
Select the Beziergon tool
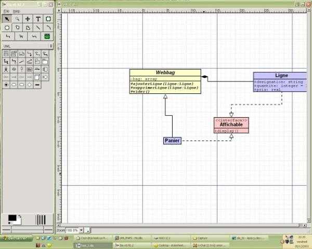[28, 28]
